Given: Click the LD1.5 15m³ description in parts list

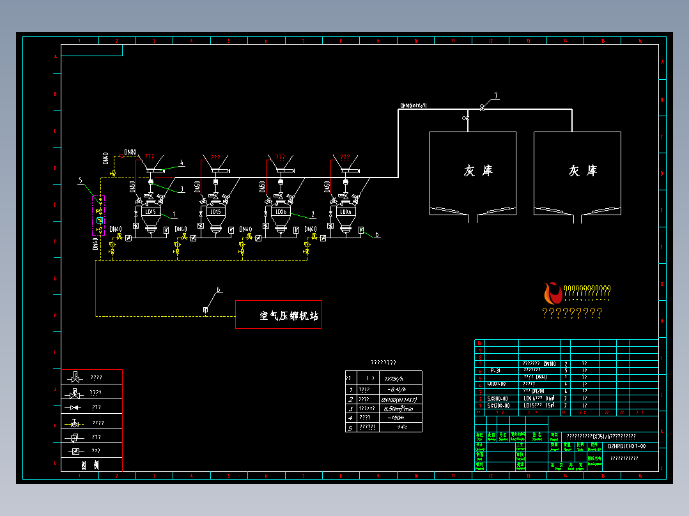Looking at the screenshot, I should click(539, 406).
